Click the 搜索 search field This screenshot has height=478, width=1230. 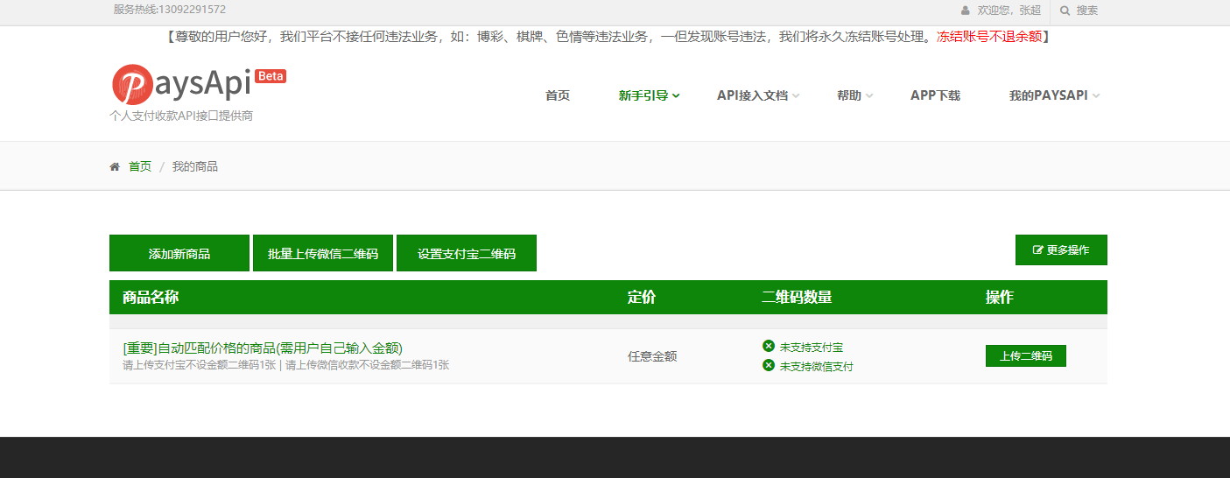(x=1087, y=11)
